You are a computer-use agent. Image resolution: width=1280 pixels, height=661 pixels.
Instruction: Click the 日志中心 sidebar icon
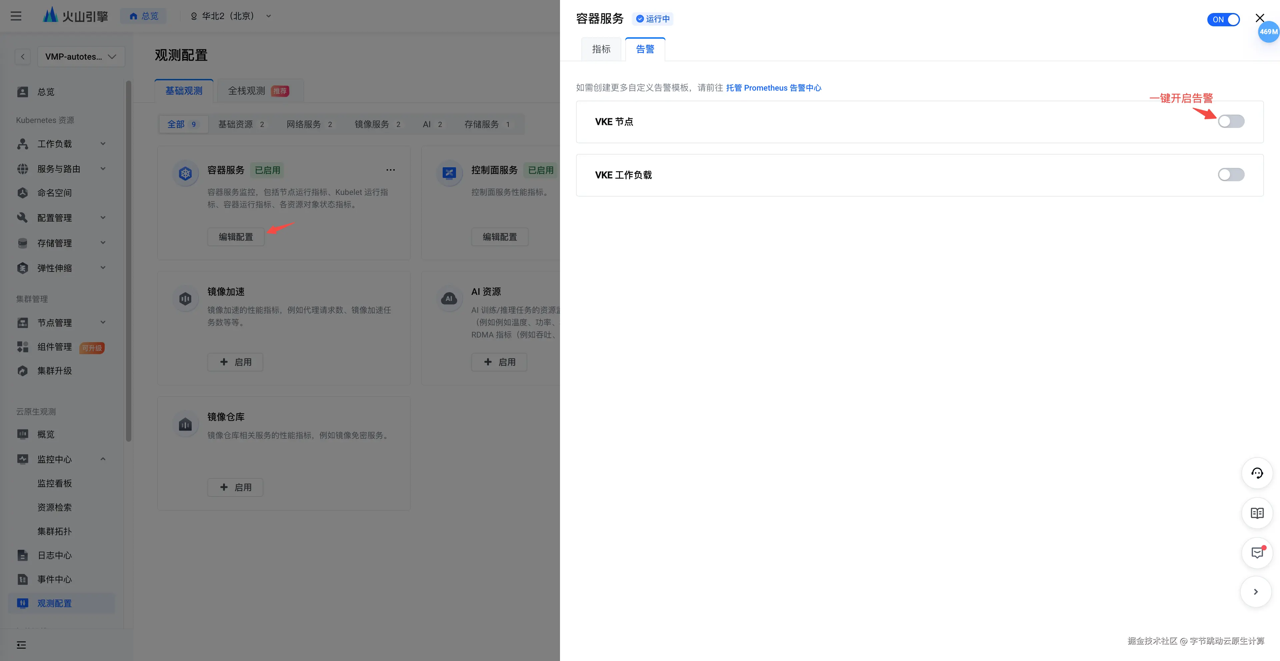pos(22,555)
